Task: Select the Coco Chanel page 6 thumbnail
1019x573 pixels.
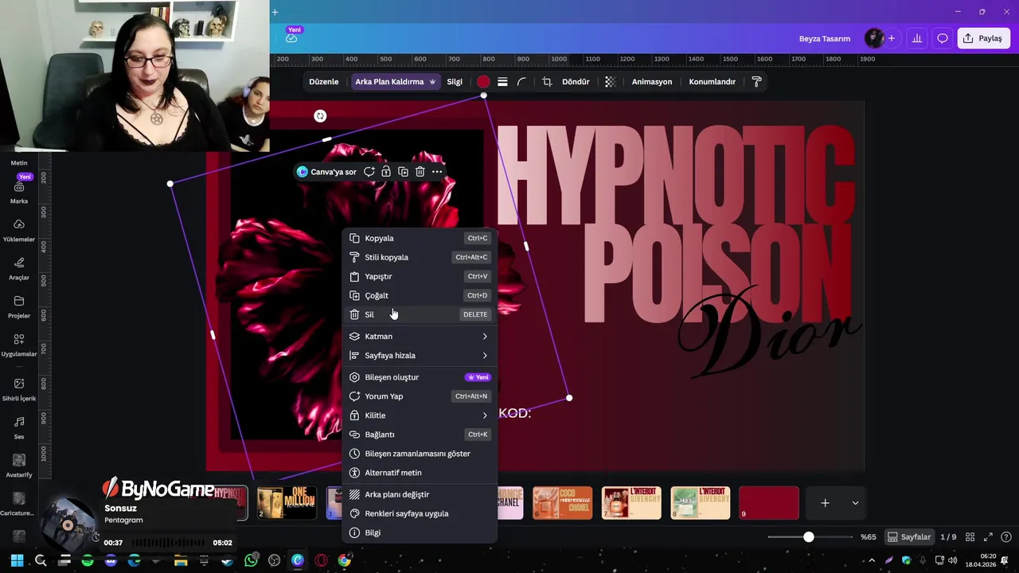Action: point(562,503)
